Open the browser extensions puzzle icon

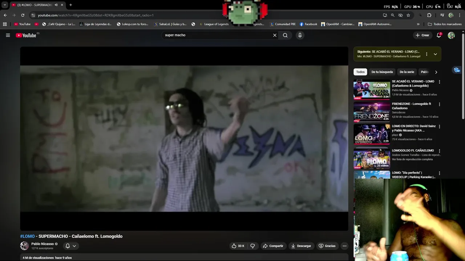point(429,15)
